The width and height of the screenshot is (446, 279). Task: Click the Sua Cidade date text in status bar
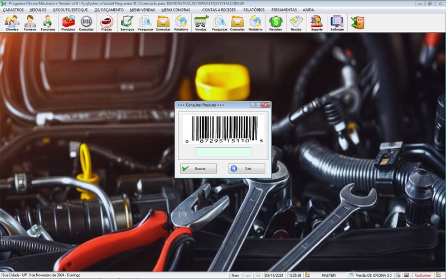[41, 275]
